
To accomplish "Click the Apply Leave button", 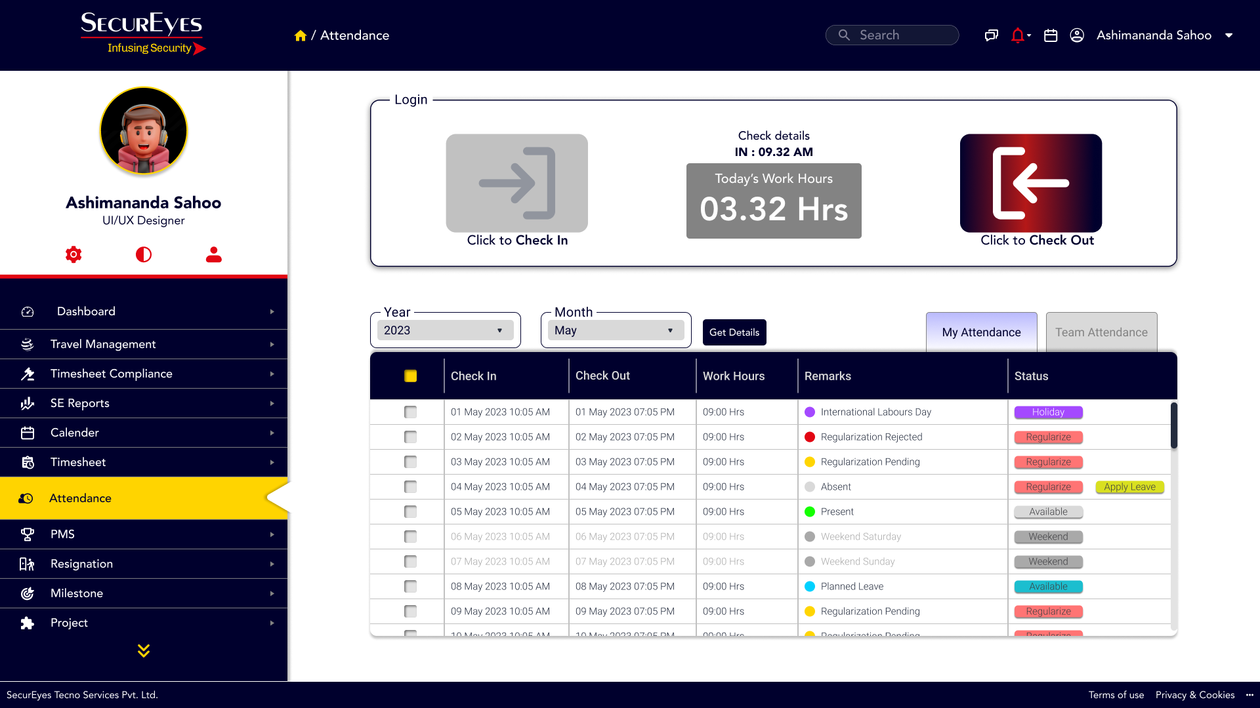I will point(1129,487).
